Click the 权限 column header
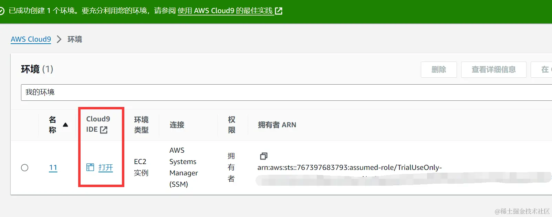 (x=232, y=125)
